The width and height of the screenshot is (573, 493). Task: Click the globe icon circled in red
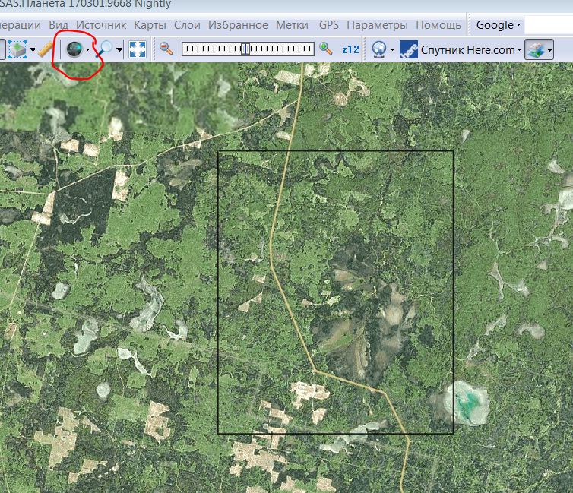pos(74,49)
